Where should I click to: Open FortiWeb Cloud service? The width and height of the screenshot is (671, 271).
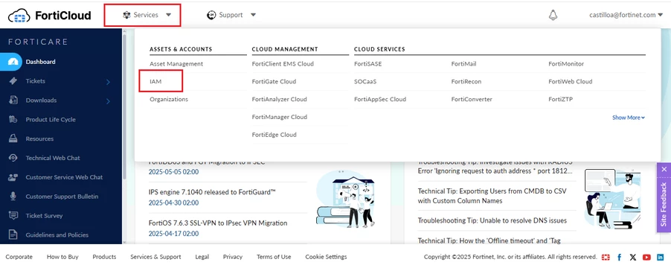[571, 81]
